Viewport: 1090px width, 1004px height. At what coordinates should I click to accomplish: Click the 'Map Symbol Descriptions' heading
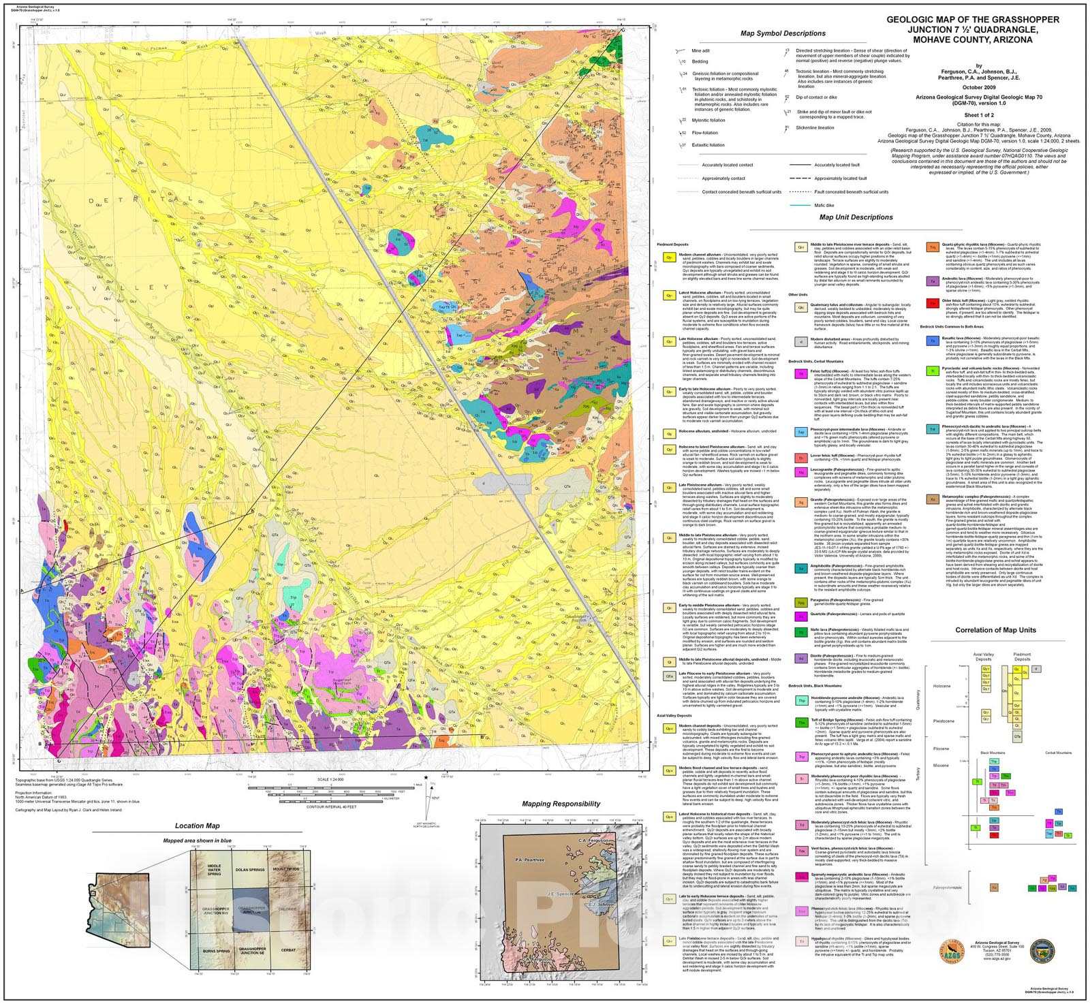783,33
